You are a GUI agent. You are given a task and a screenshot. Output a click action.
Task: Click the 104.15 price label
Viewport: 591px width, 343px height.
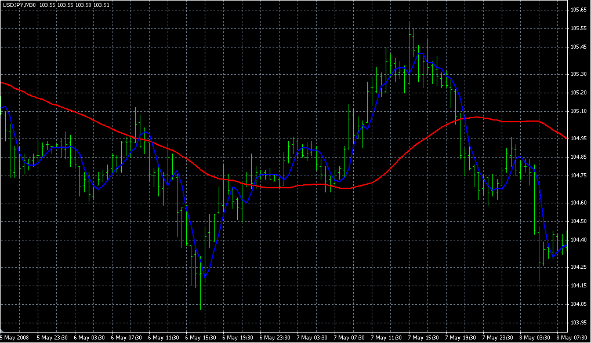coord(579,286)
